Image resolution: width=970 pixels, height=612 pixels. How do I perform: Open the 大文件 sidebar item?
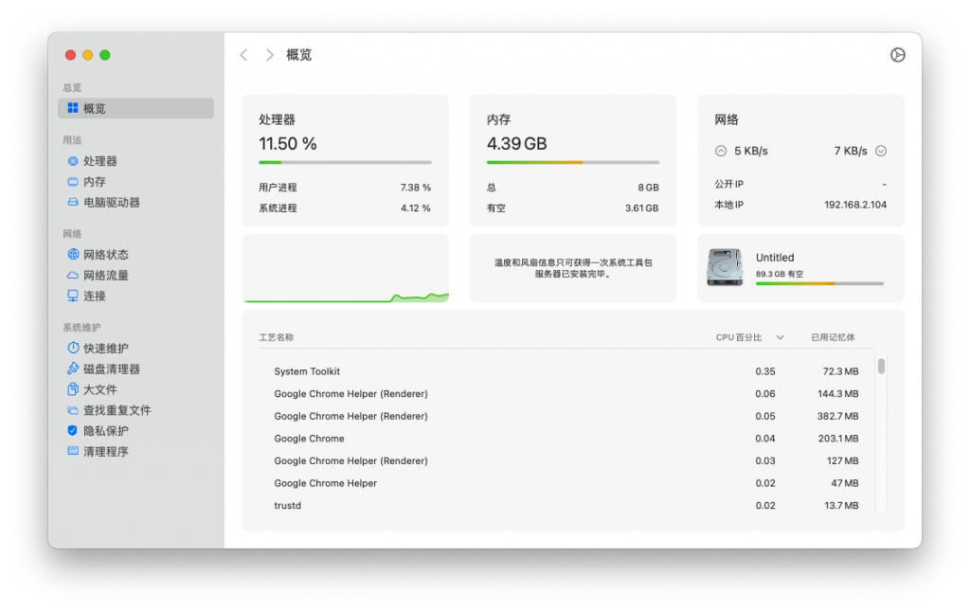tap(135, 389)
